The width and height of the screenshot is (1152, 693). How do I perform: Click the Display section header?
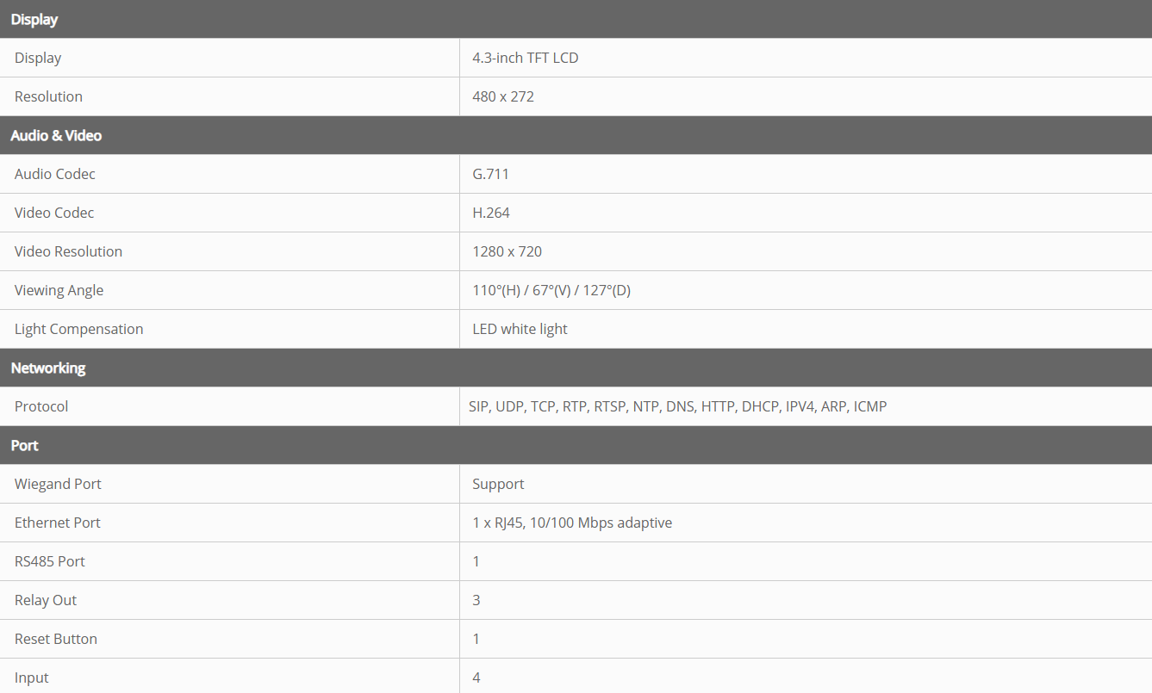[x=34, y=20]
